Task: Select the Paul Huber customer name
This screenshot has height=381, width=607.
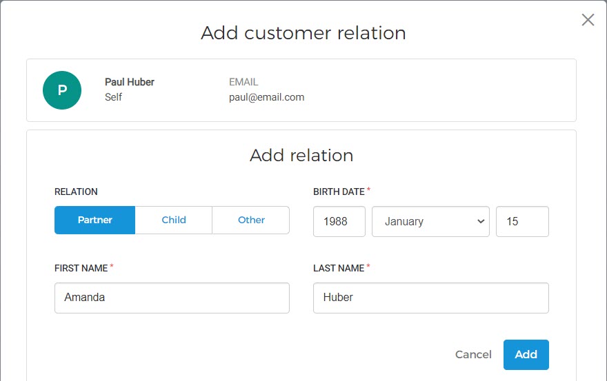Action: pyautogui.click(x=130, y=82)
